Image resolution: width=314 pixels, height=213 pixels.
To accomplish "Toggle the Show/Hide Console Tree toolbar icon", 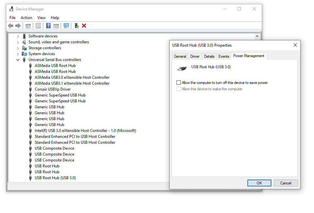I will pyautogui.click(x=28, y=26).
